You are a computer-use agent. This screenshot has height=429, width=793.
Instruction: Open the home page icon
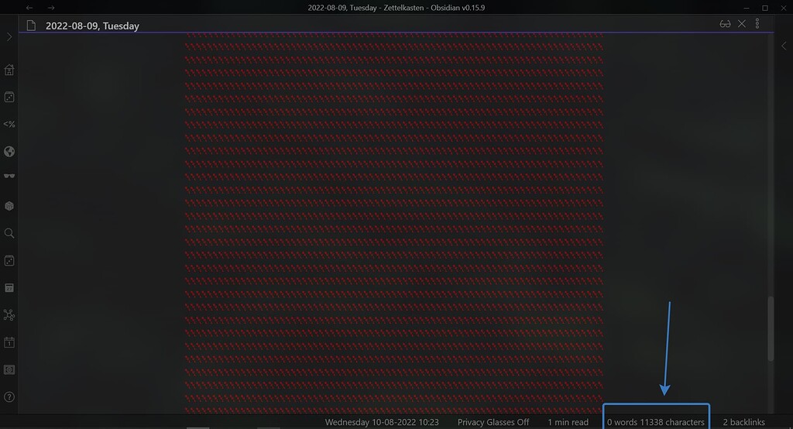9,70
